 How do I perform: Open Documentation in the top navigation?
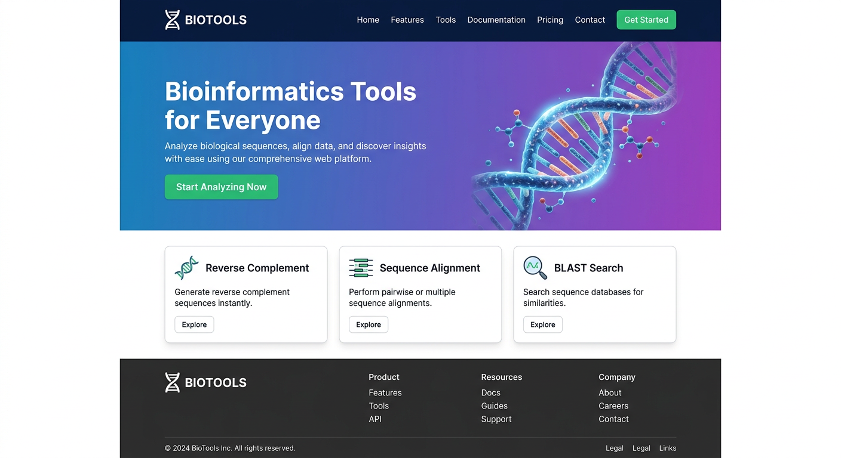pyautogui.click(x=496, y=20)
